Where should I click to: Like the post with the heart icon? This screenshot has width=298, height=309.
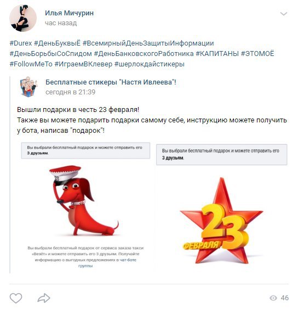[x=16, y=298]
